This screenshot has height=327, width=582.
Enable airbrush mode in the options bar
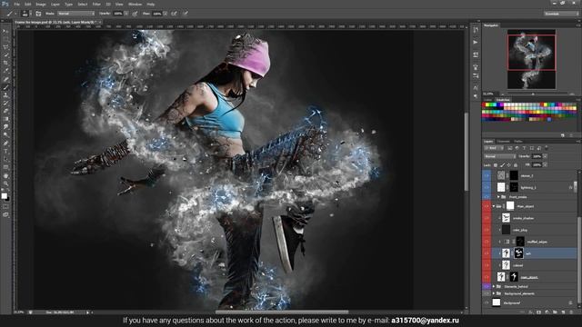[x=174, y=14]
